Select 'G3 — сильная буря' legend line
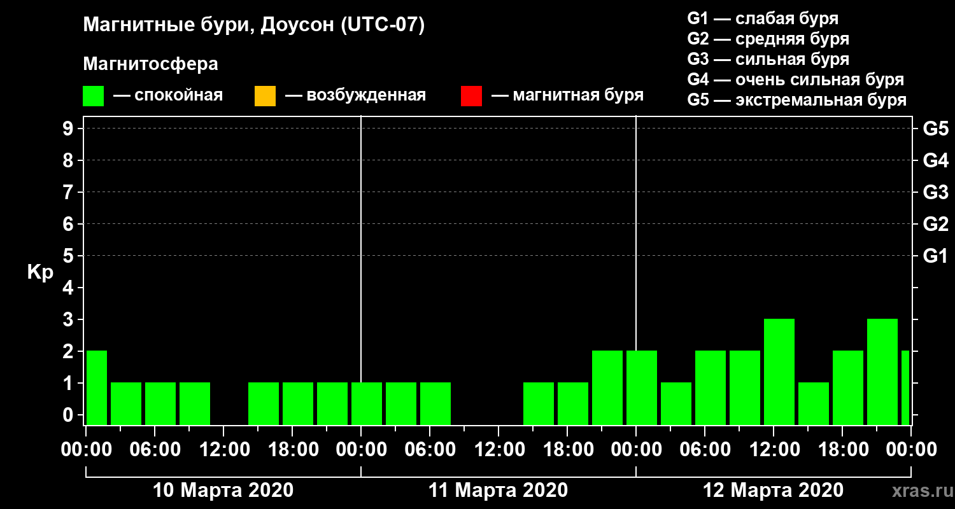955x509 pixels. pos(768,59)
